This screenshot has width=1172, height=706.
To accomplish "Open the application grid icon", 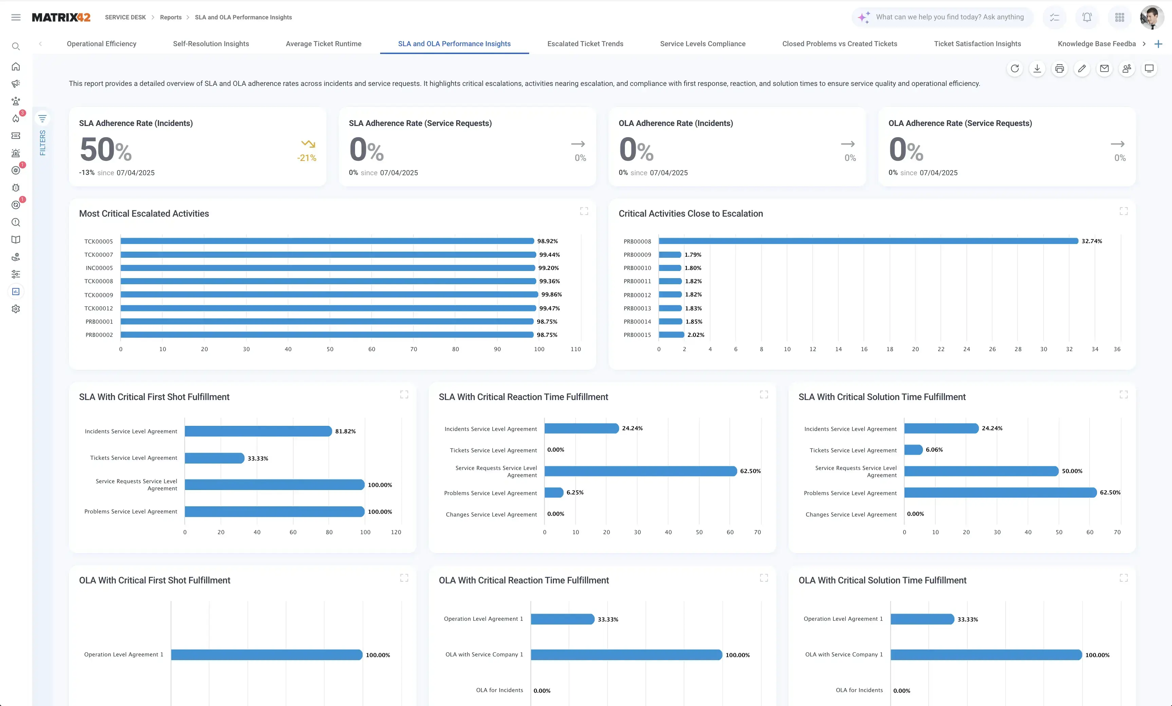I will tap(1120, 17).
